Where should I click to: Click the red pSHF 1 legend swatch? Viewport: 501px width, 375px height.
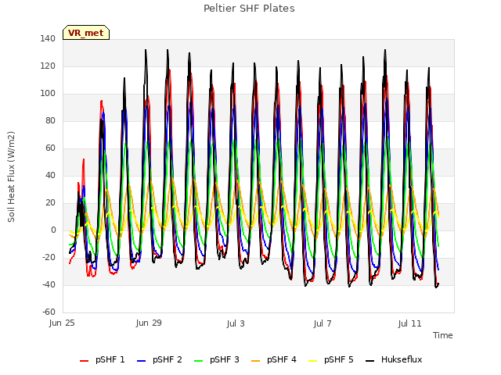pos(84,361)
